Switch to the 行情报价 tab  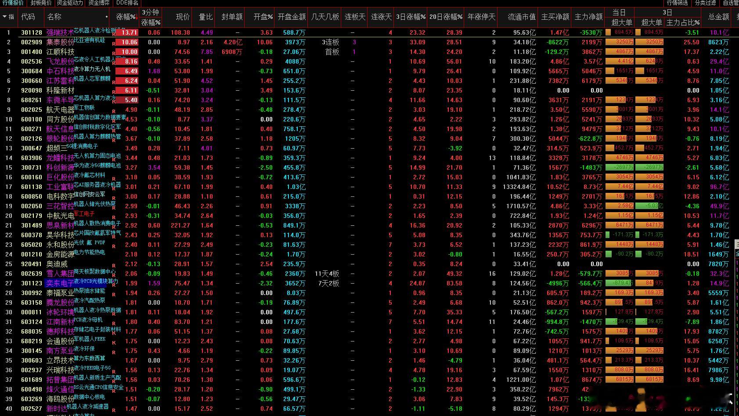tap(13, 3)
